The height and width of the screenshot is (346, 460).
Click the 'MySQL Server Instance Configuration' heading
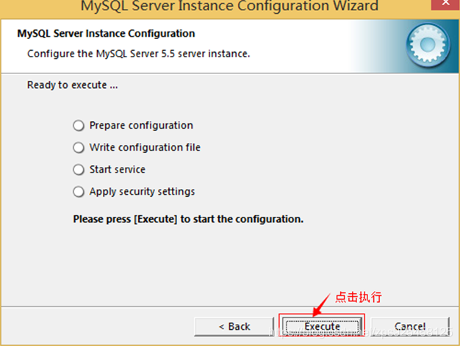point(106,34)
